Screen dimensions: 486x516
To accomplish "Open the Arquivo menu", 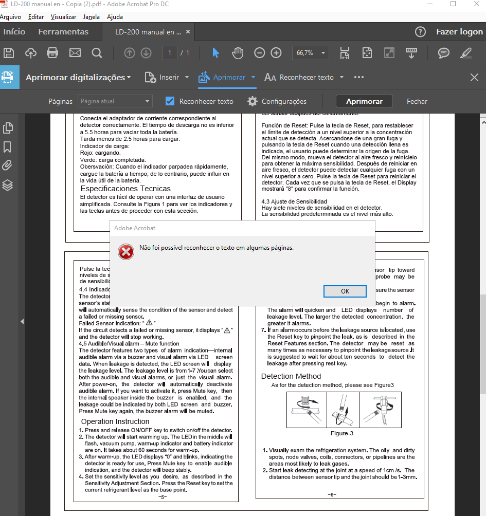I will 10,17.
